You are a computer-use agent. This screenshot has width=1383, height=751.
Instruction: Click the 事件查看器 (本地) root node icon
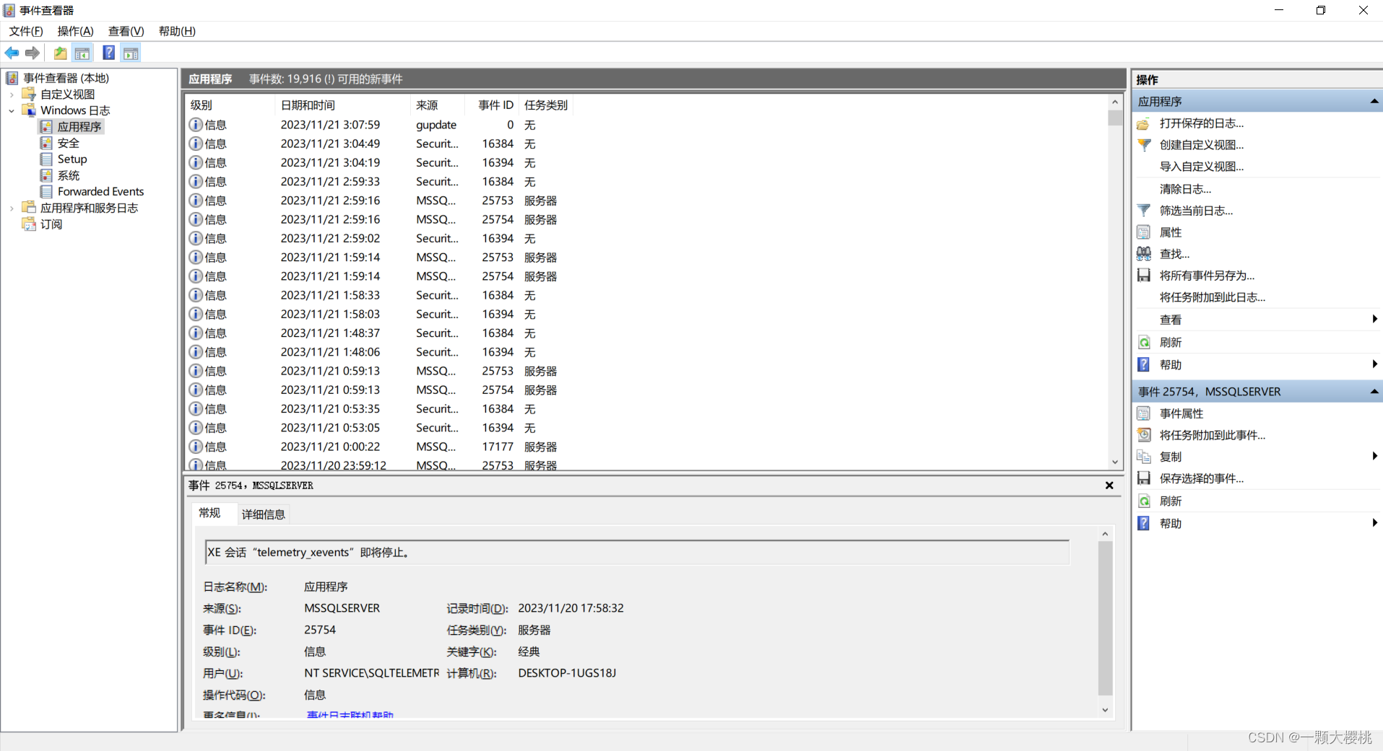point(12,78)
